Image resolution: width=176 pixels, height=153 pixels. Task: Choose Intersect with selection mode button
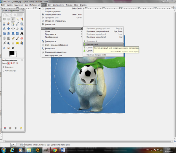(x=17, y=63)
